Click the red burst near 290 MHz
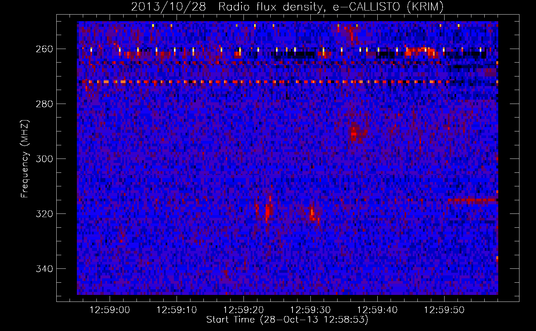The image size is (536, 331). pos(354,133)
